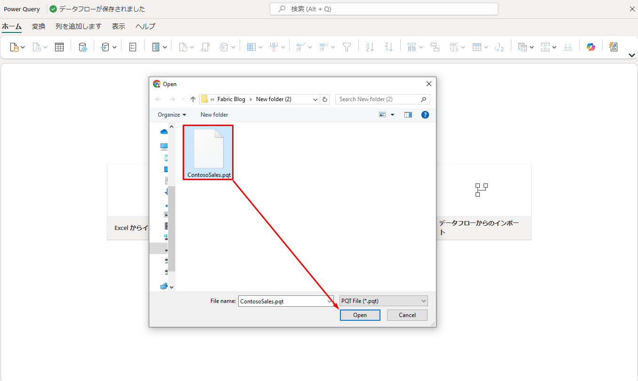The image size is (638, 381).
Task: Click the Cancel button
Action: [407, 315]
